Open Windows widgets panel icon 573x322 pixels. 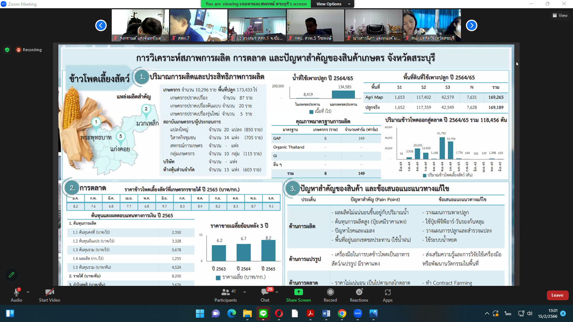click(10, 313)
